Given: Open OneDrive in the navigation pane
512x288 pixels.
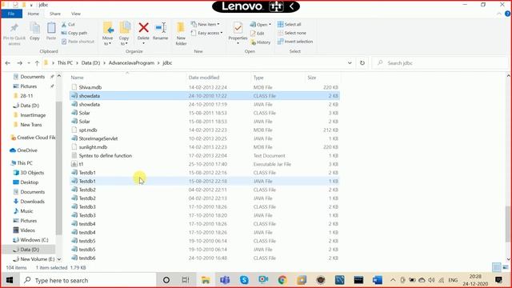Looking at the screenshot, I should [23, 150].
